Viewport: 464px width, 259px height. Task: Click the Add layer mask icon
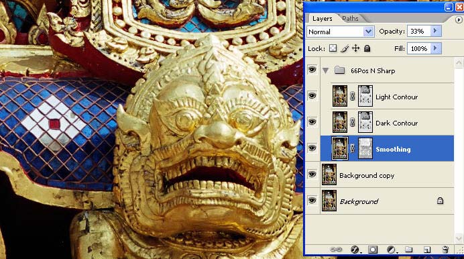click(373, 250)
